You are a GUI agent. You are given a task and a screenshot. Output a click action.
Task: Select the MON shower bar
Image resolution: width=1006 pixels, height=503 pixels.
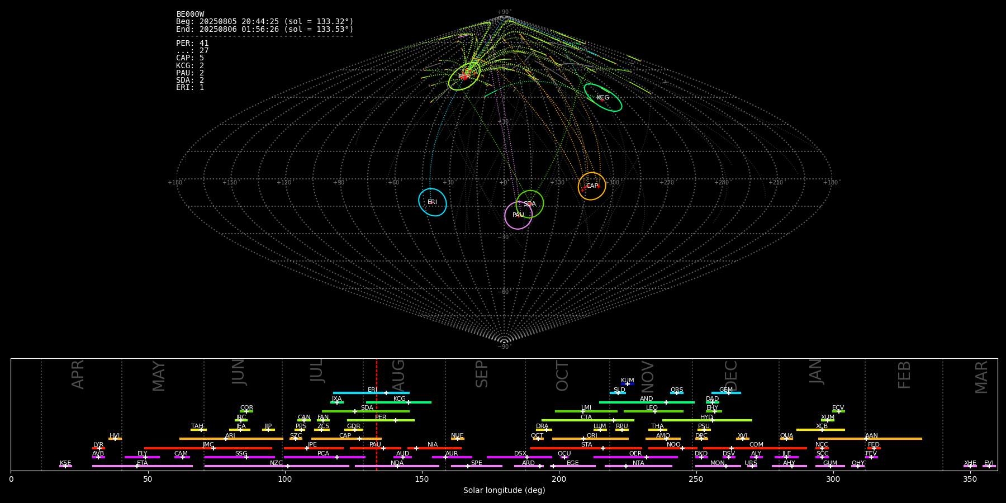[x=718, y=466]
